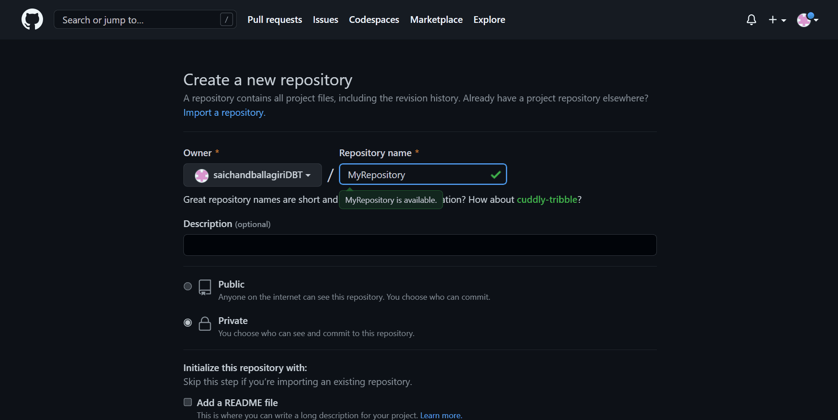Viewport: 838px width, 420px height.
Task: Click the slash shortcut key icon
Action: point(226,19)
